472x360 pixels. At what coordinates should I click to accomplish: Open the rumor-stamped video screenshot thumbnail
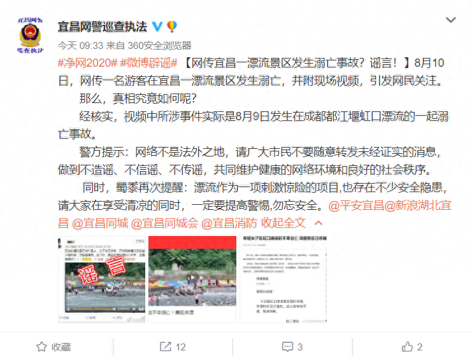tap(101, 279)
